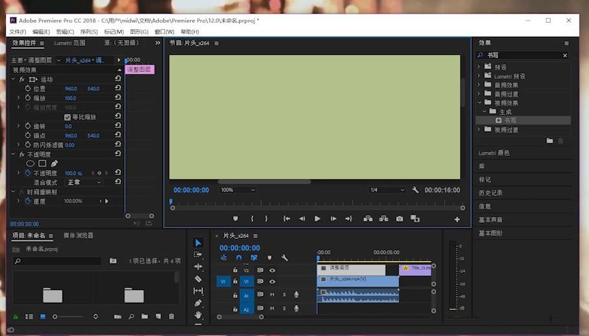
Task: Open timeline display settings wrench
Action: pos(284,258)
